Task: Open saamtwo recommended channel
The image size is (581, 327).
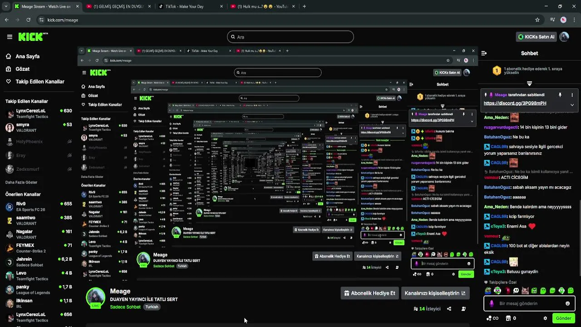Action: [x=39, y=221]
